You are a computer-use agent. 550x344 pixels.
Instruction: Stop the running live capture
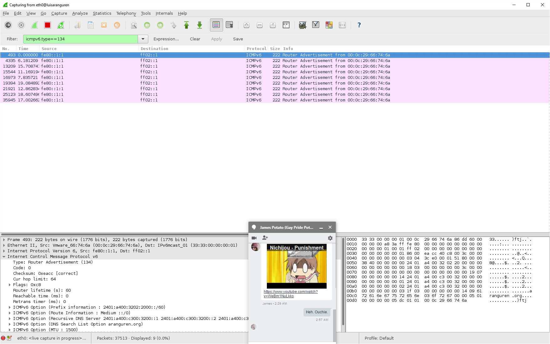48,25
